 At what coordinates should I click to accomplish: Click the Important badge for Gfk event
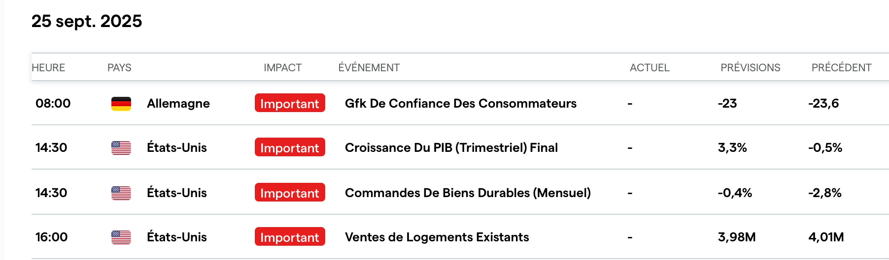pyautogui.click(x=290, y=103)
